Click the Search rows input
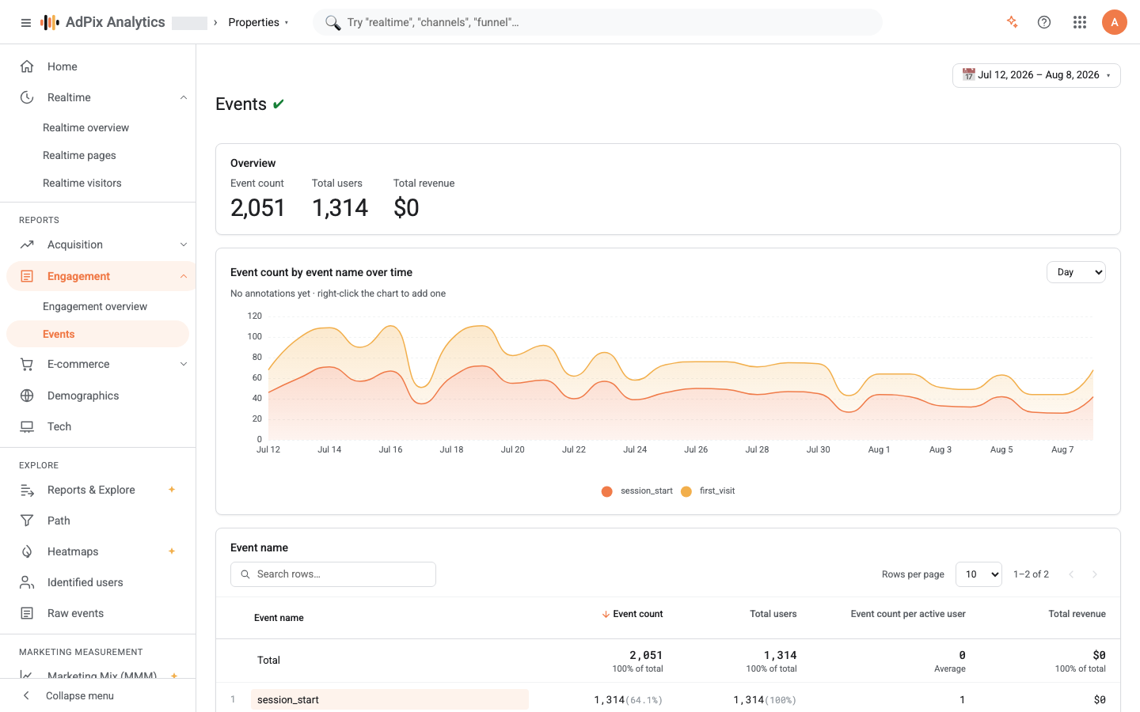1140x712 pixels. pos(333,574)
